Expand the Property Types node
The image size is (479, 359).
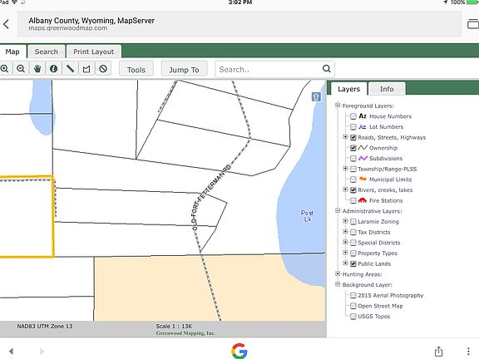345,253
